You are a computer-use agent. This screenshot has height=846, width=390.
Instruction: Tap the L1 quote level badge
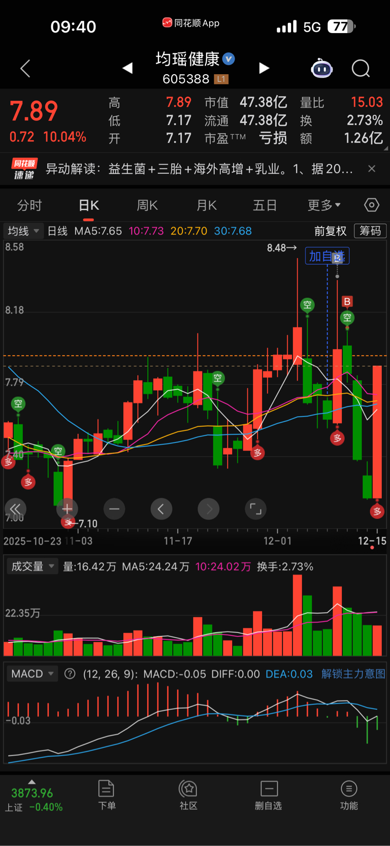(221, 79)
